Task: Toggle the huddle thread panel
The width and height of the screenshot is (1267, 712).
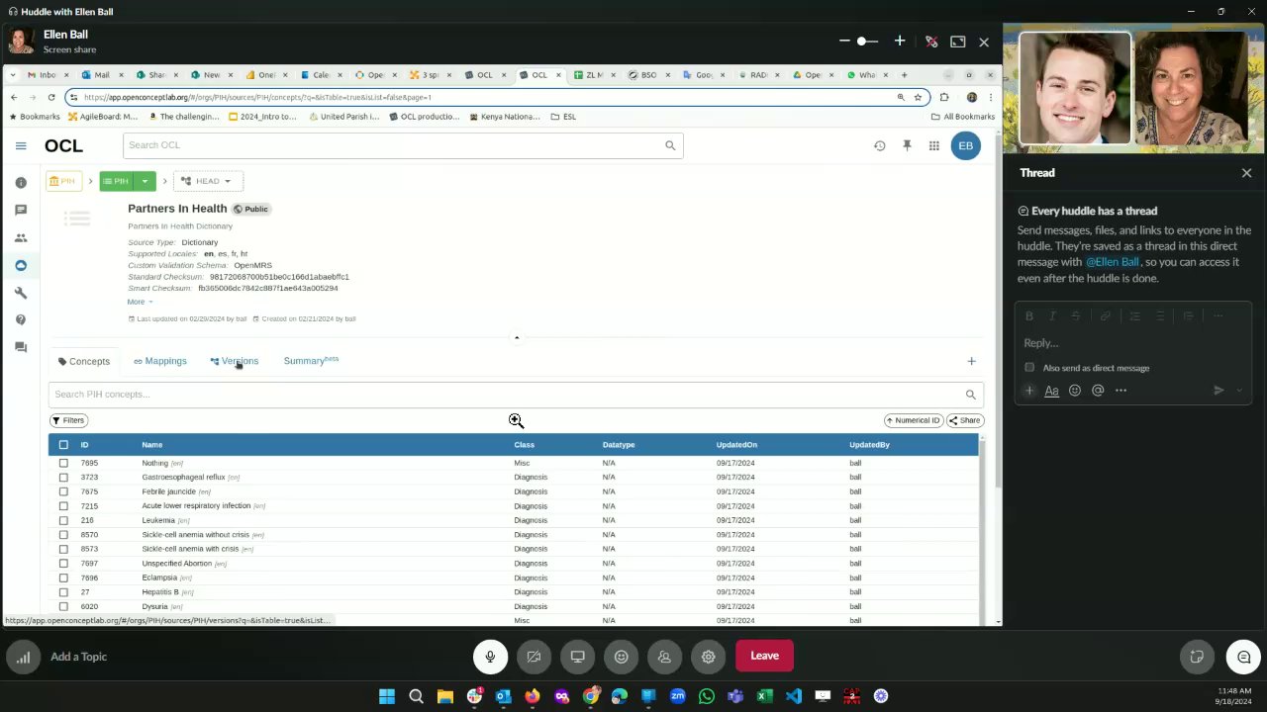Action: point(1243,657)
